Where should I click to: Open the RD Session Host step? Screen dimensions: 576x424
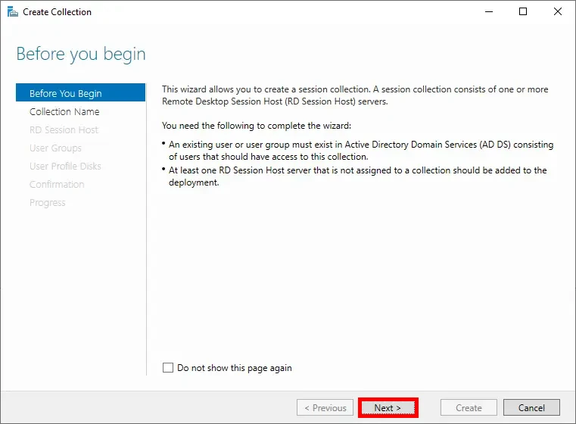tap(64, 130)
